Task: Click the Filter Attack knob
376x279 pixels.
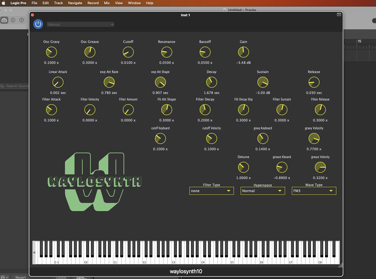Action: [x=51, y=110]
